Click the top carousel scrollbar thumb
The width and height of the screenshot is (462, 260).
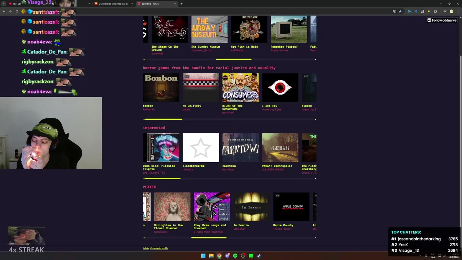(234, 59)
